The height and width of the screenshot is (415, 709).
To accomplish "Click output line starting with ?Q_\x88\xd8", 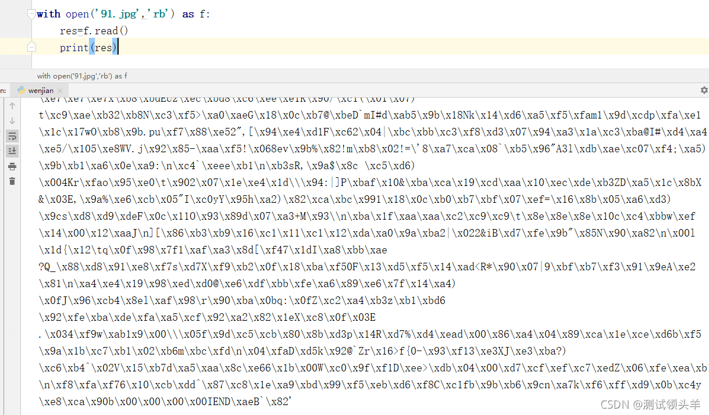I will coord(366,267).
